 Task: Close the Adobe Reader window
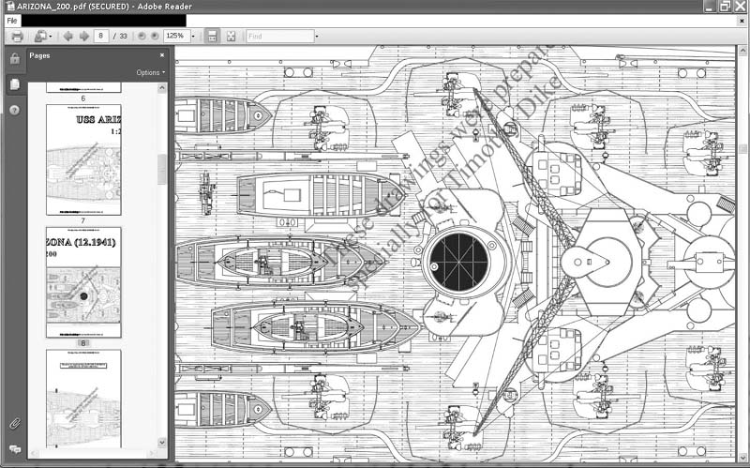(x=741, y=7)
